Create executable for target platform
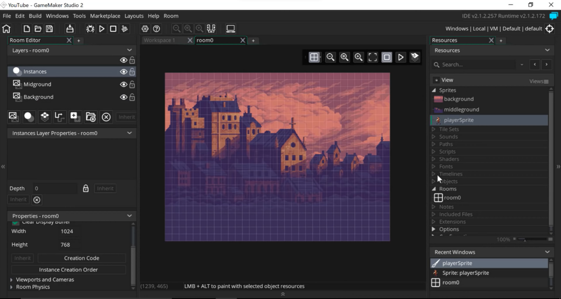The image size is (561, 299). (x=70, y=28)
